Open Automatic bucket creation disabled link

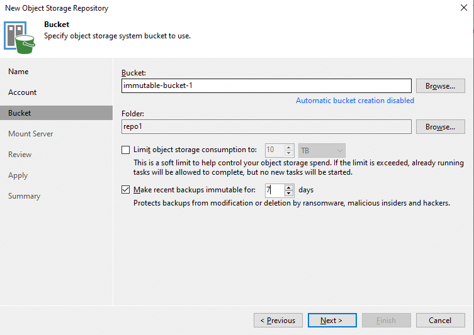coord(355,101)
